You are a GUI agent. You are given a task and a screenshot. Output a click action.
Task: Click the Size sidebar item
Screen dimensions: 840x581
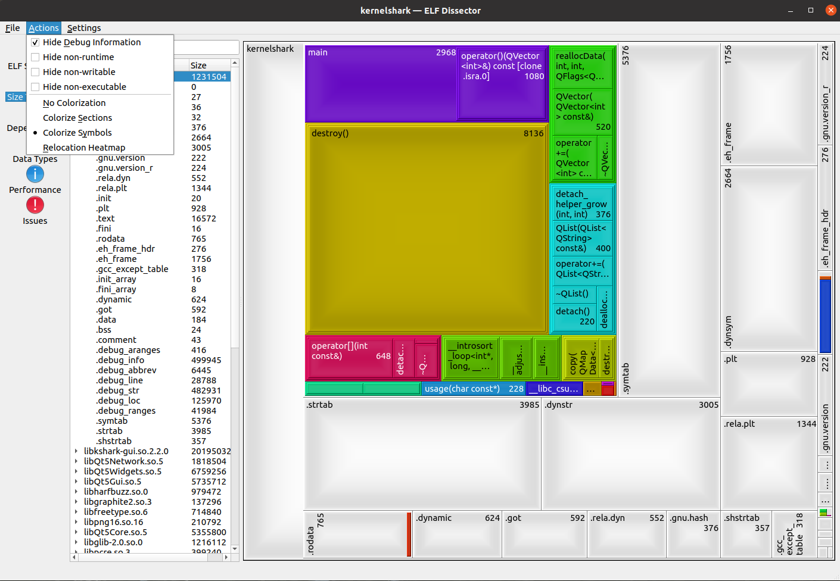[15, 97]
